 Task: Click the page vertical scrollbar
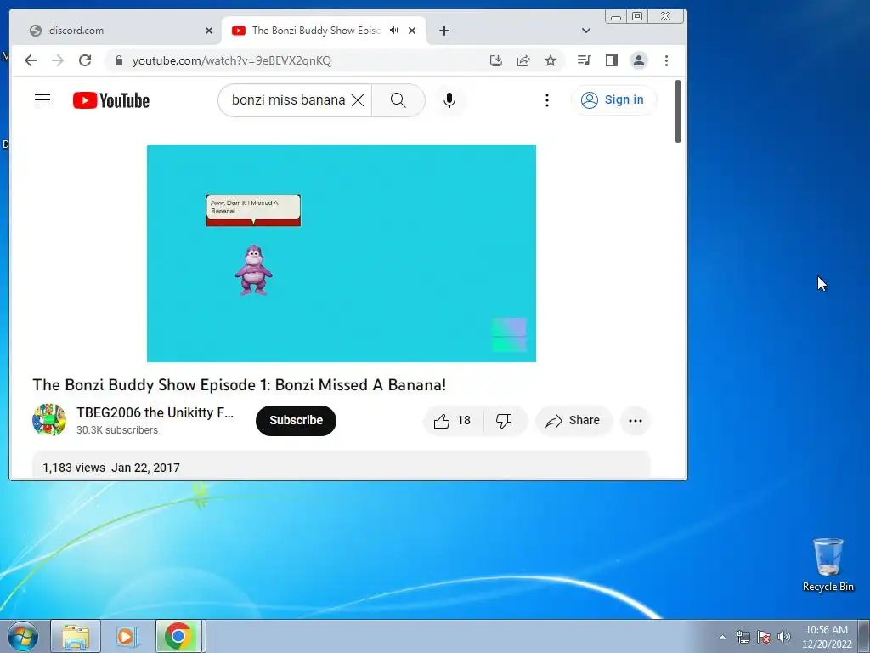coord(677,111)
